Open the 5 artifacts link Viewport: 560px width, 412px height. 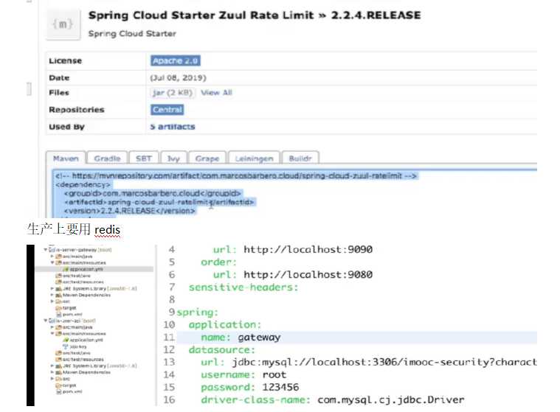[173, 127]
